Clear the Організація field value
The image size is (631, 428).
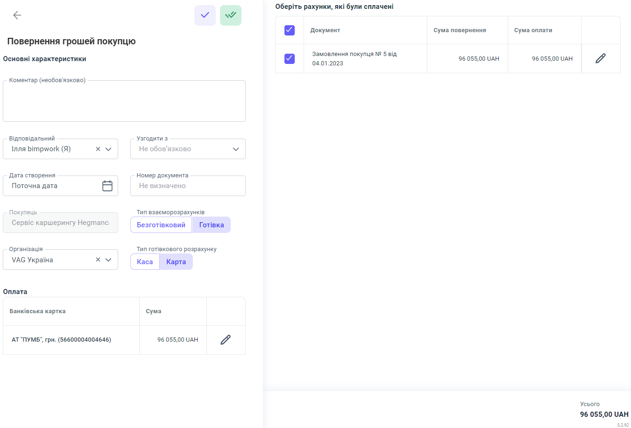pyautogui.click(x=98, y=260)
